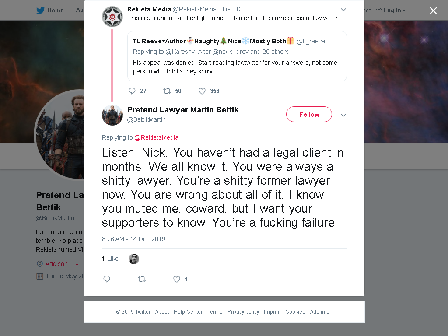Open the quoted TL Reeve tweet
This screenshot has height=336, width=448.
coord(237,56)
